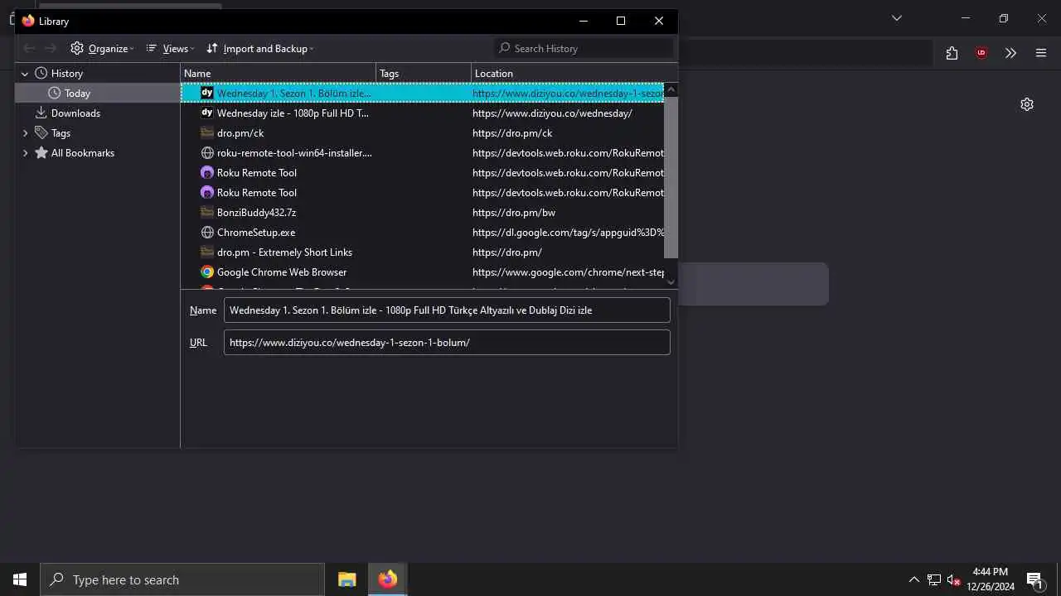Select 'dro.pm - Extremely Short Links' entry
This screenshot has width=1061, height=596.
point(423,252)
